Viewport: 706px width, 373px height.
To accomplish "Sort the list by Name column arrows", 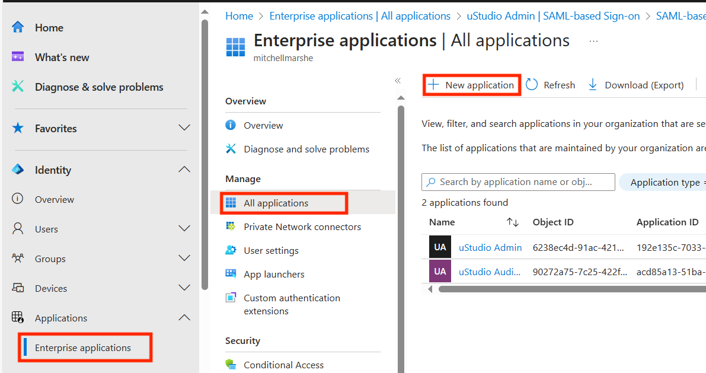I will point(513,222).
